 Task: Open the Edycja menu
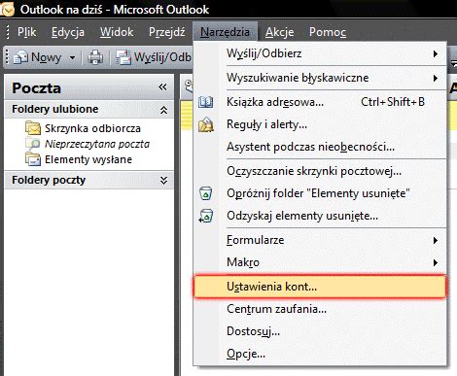point(68,32)
